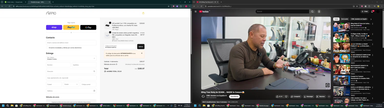Click channel watermark on video player
The image size is (384, 108).
(x=327, y=85)
